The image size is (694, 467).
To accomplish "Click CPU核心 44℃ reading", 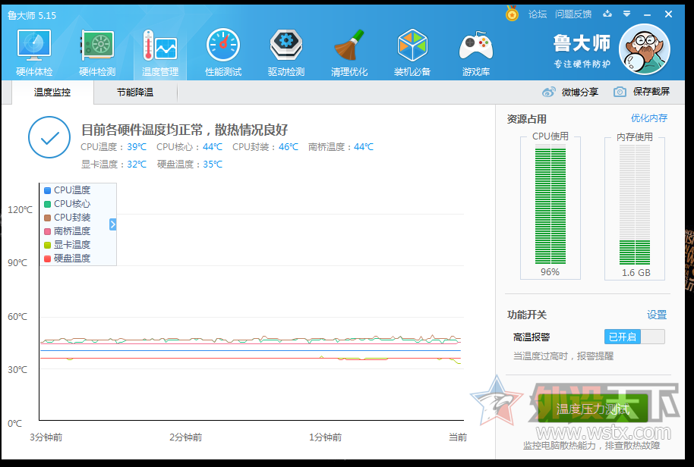I will click(x=189, y=146).
